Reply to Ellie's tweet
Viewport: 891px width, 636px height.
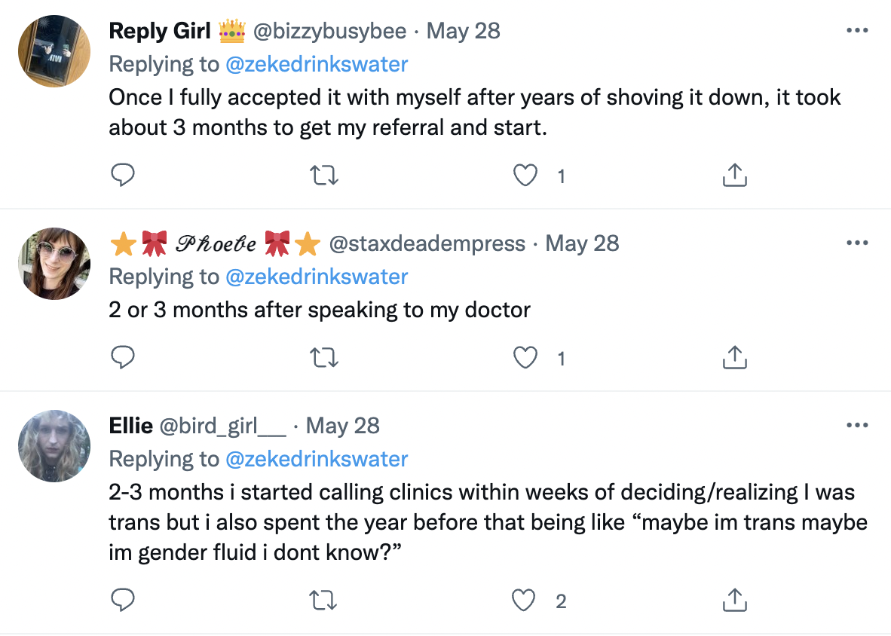[x=123, y=601]
